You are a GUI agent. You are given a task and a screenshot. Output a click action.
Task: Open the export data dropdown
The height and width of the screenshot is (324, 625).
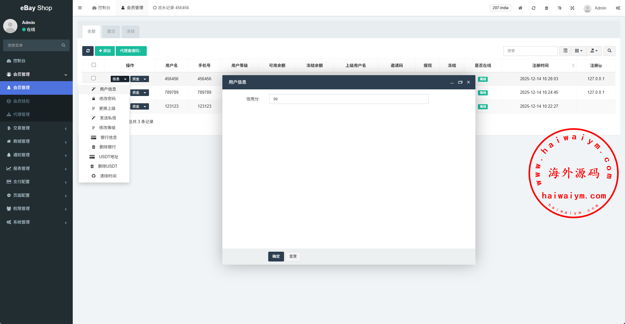click(594, 51)
